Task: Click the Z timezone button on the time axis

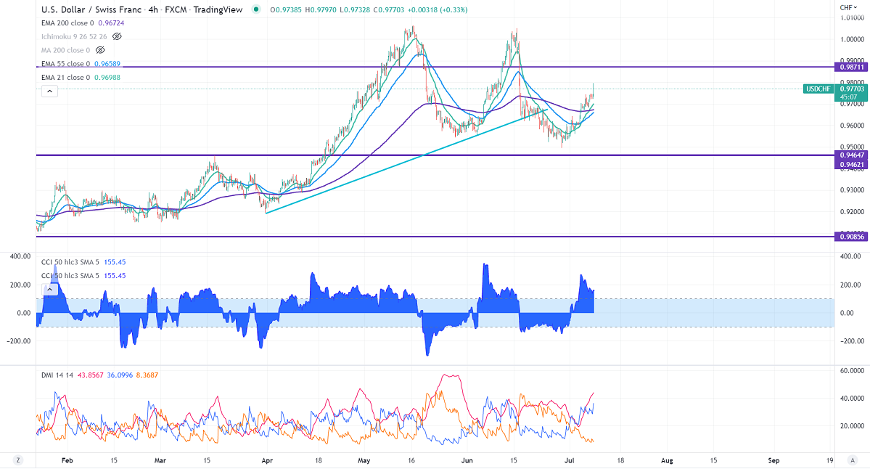Action: 18,460
